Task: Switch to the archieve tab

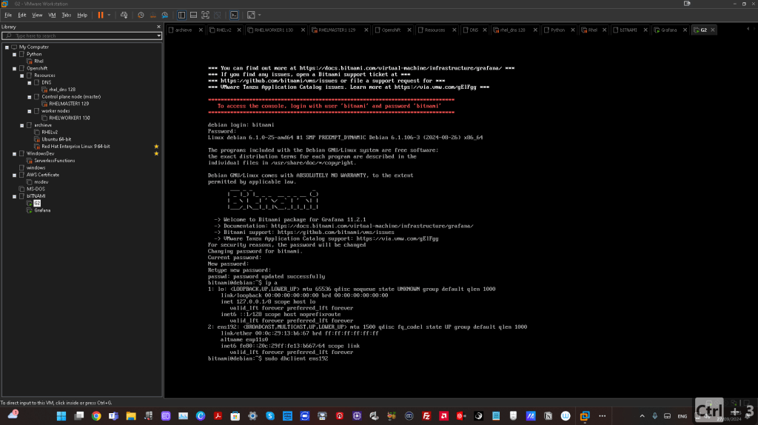Action: (x=184, y=30)
